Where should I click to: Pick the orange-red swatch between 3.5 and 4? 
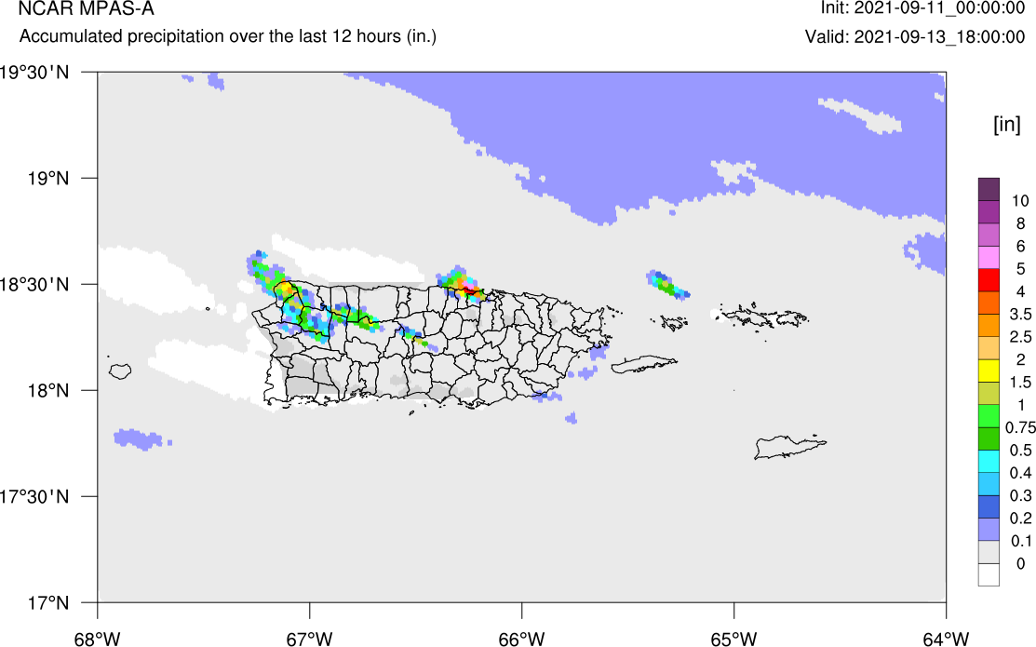coord(989,303)
